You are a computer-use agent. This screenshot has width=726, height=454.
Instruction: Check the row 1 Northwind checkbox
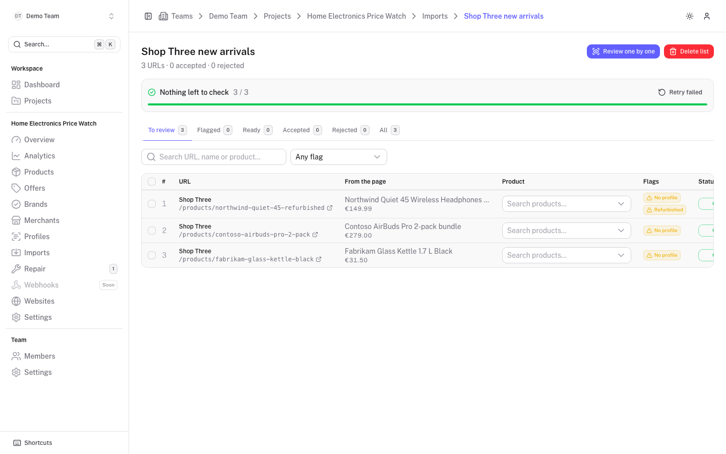point(152,204)
